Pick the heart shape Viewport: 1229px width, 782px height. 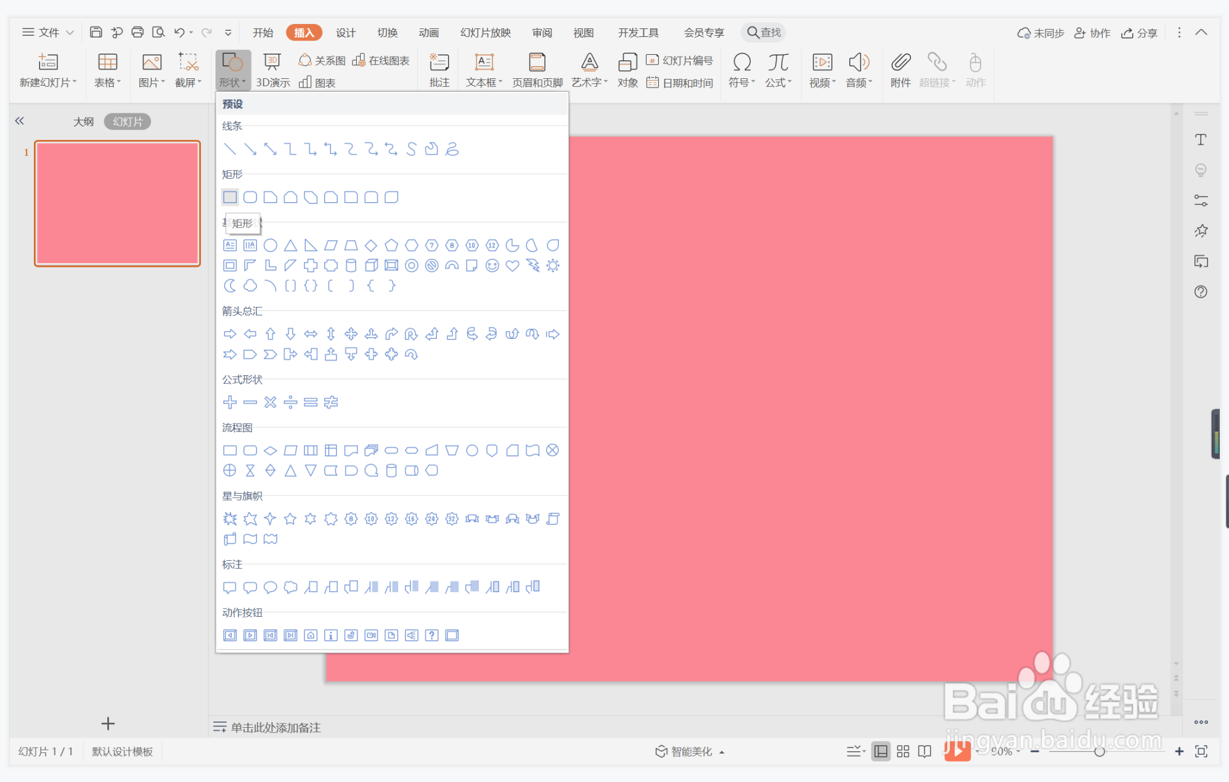pos(512,266)
